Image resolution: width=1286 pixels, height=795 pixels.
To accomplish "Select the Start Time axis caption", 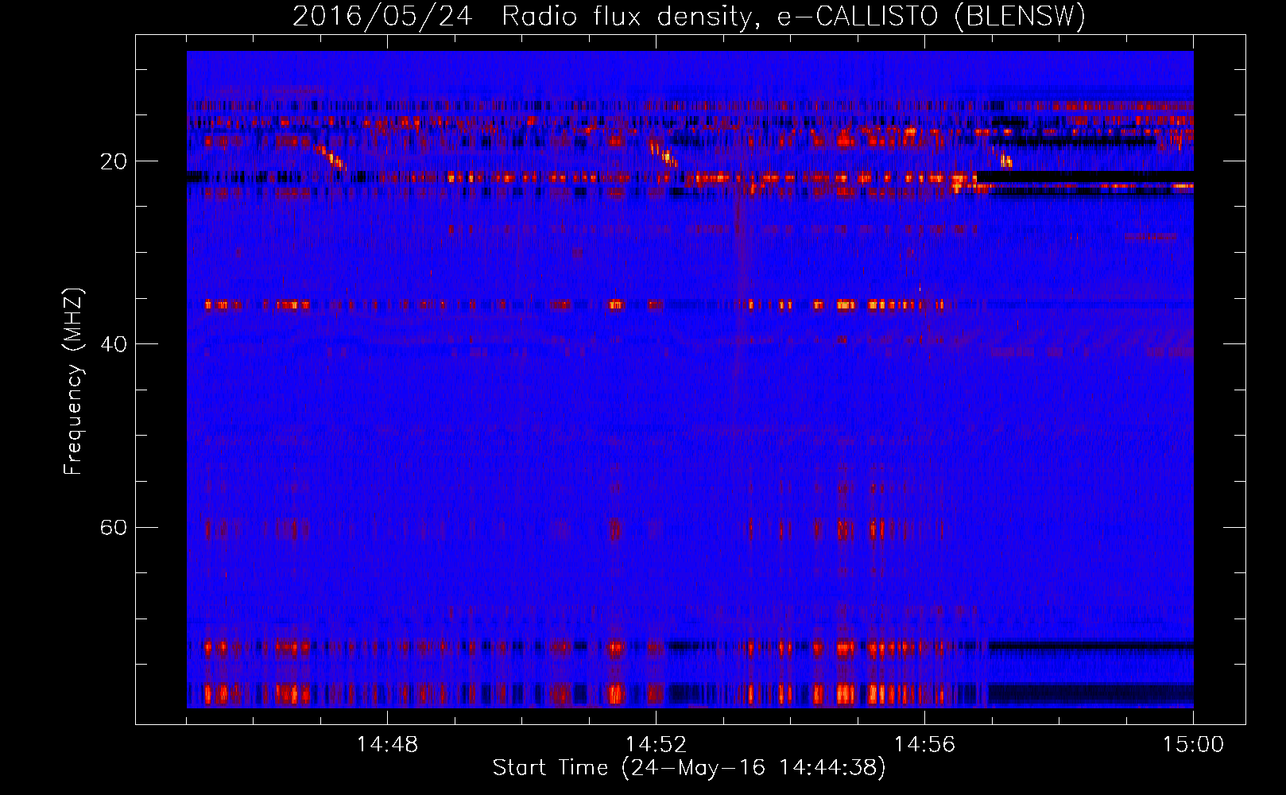I will (689, 768).
